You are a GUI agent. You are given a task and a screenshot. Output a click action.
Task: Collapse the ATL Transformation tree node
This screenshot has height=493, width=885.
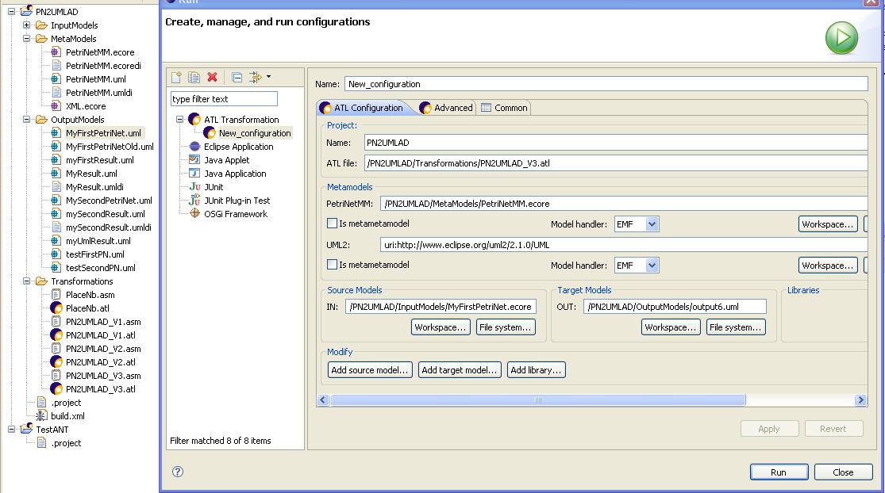point(180,120)
